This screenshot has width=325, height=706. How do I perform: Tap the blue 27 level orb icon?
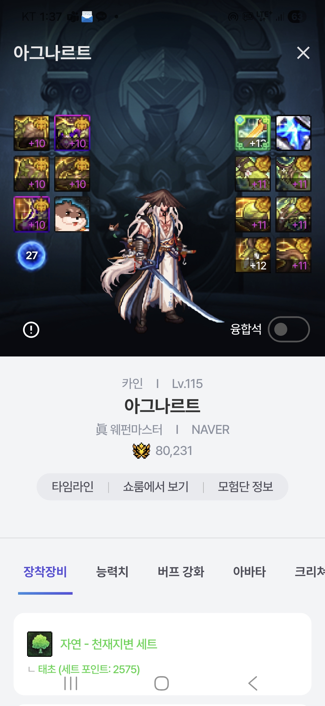(32, 256)
